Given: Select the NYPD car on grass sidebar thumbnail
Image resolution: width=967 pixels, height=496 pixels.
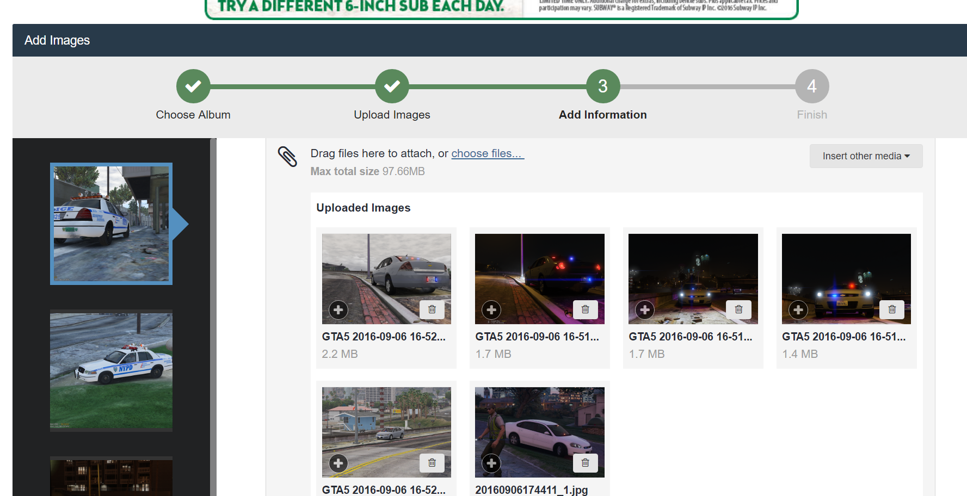Looking at the screenshot, I should coord(111,371).
